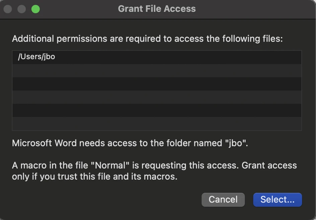Click the fourth row of the file list
The image size is (316, 220).
[x=157, y=98]
